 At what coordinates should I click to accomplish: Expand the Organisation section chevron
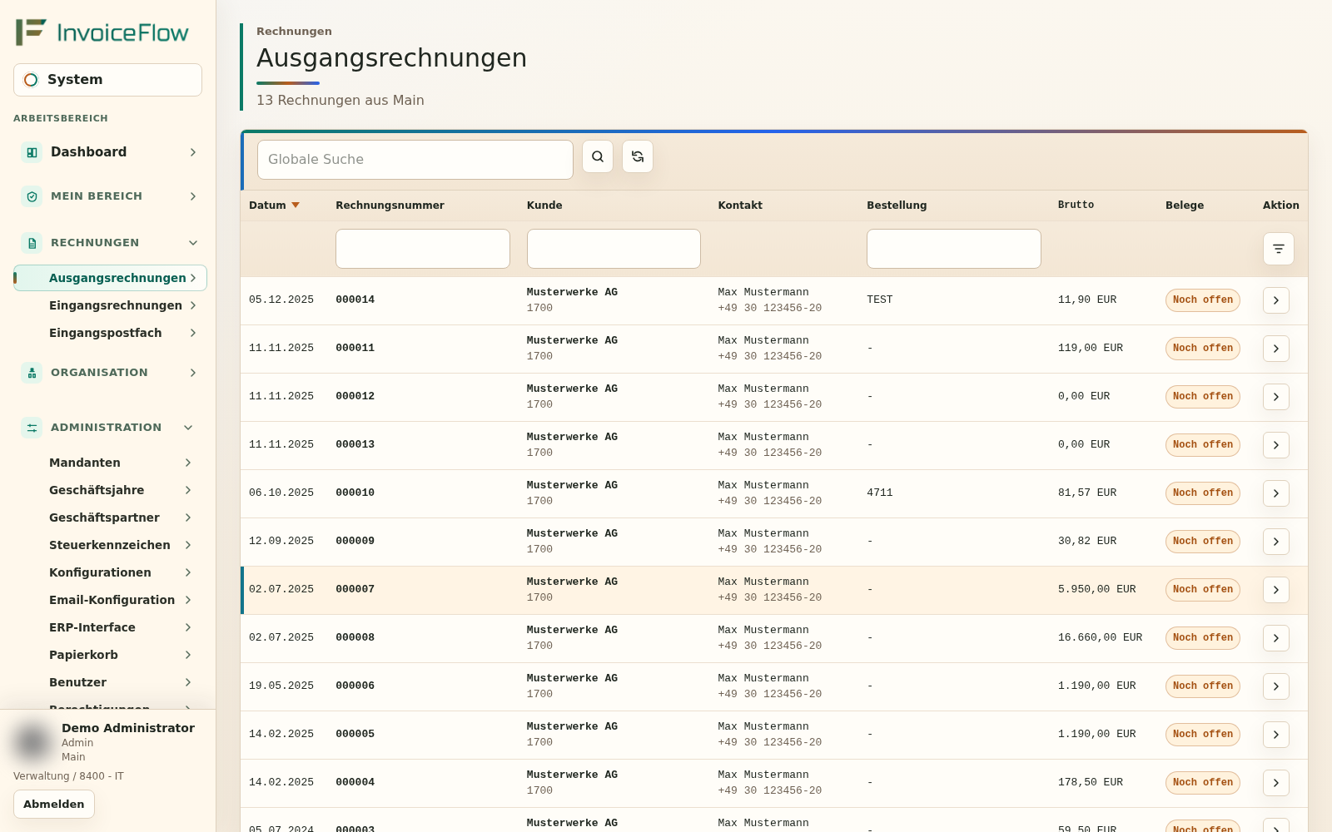[193, 373]
